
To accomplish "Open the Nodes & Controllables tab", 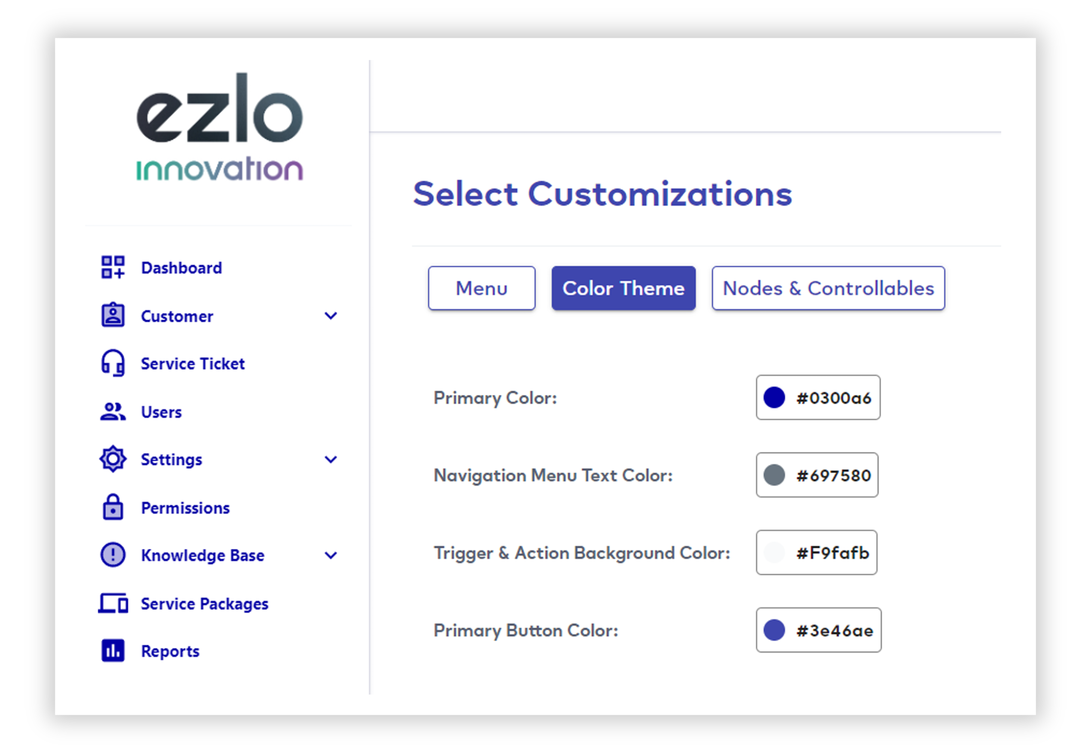I will pos(828,288).
